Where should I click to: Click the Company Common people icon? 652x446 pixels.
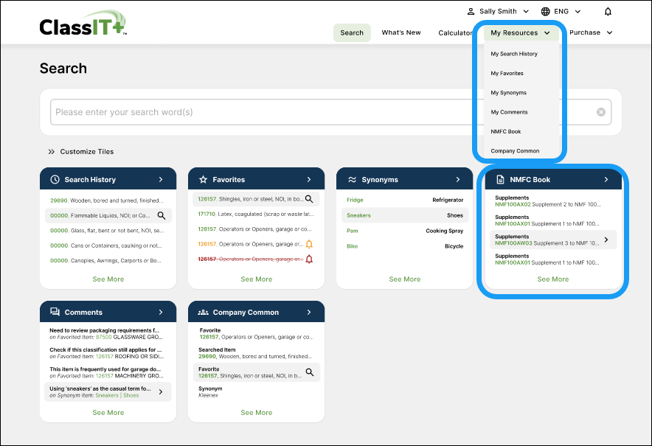[203, 312]
